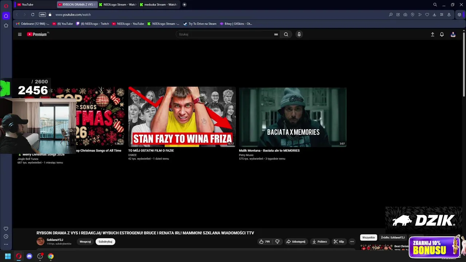
Task: Open the YouTube hamburger guide menu
Action: point(20,34)
